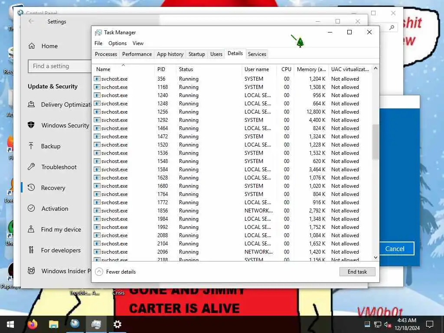Click the 12,800 K memory value

click(316, 112)
